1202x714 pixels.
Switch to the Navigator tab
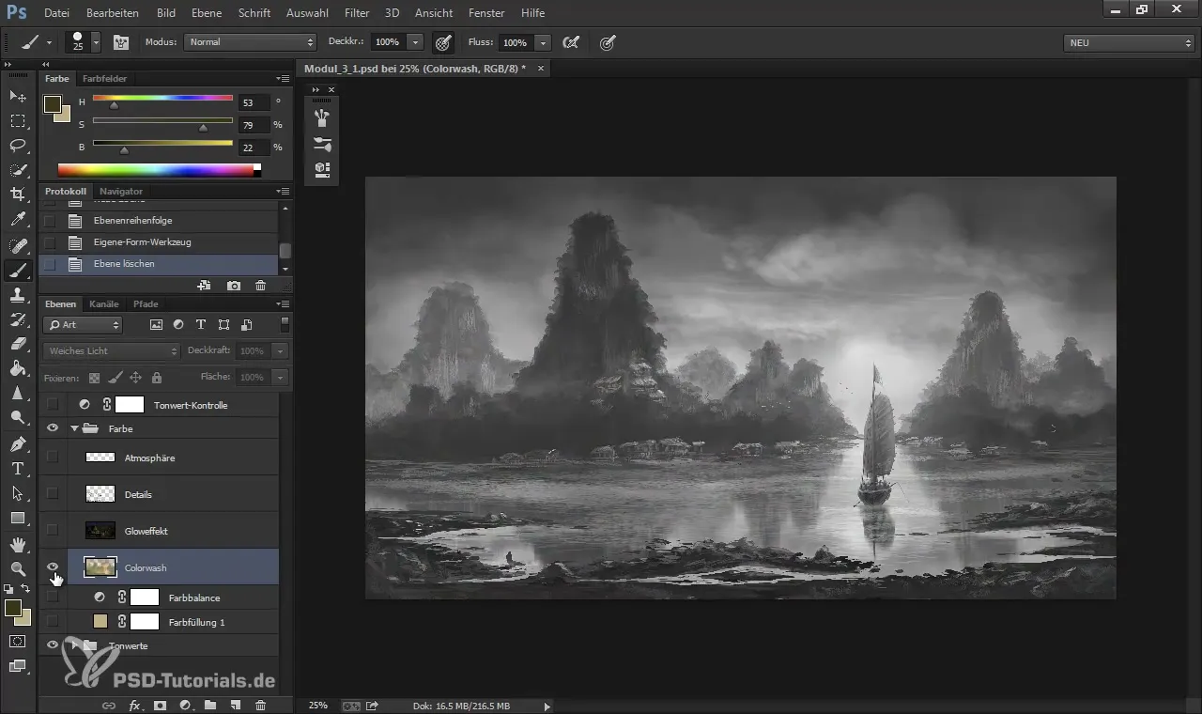[x=121, y=192]
